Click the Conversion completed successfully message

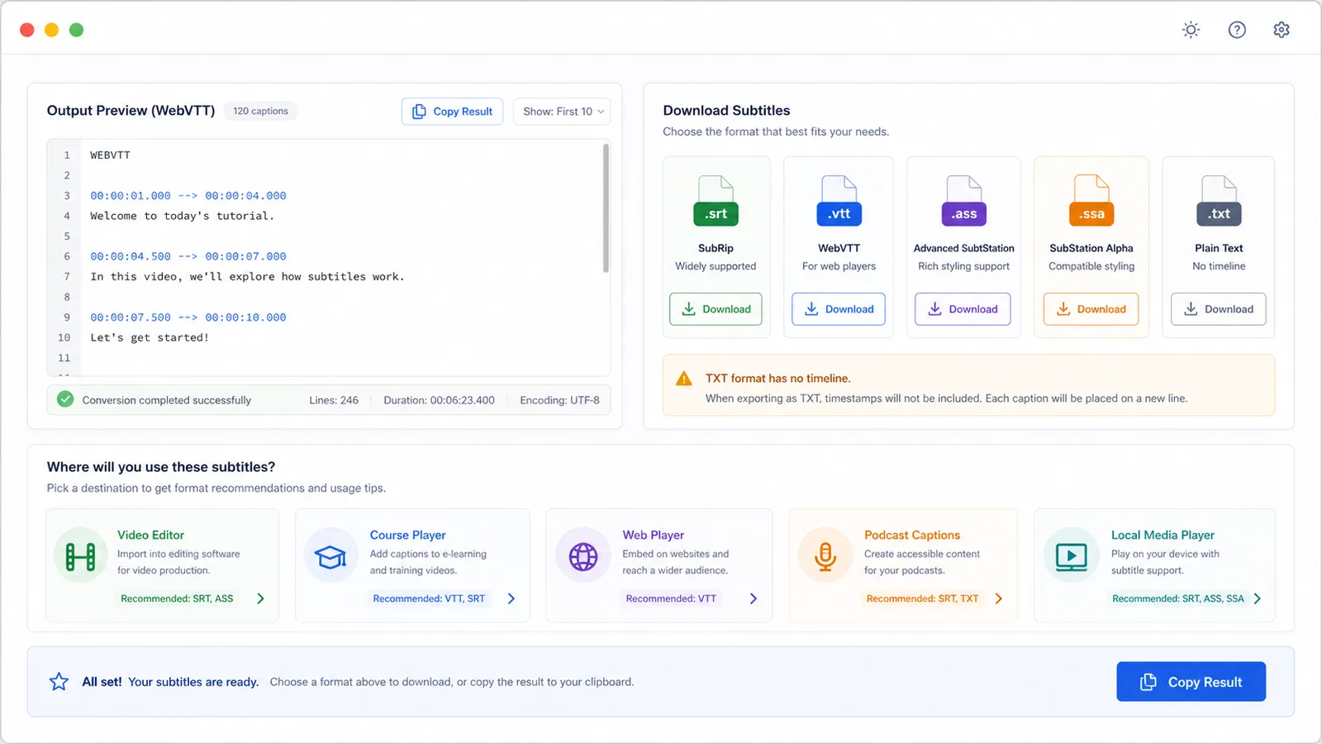(166, 400)
